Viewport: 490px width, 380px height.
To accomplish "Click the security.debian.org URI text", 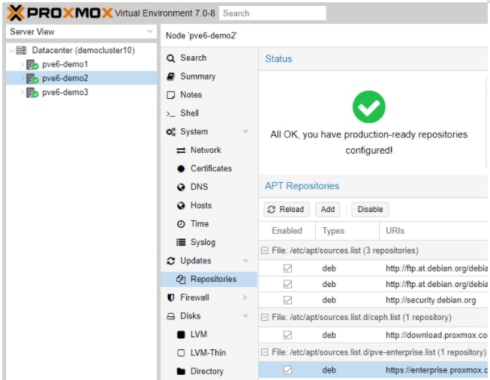I will point(431,301).
